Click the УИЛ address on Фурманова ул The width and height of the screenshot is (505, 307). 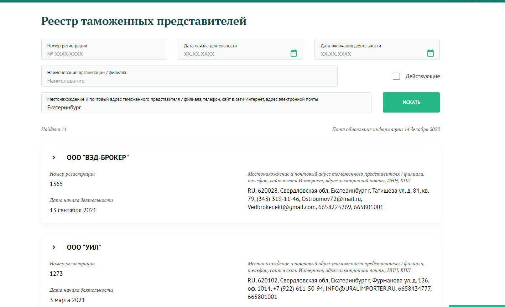tap(340, 288)
